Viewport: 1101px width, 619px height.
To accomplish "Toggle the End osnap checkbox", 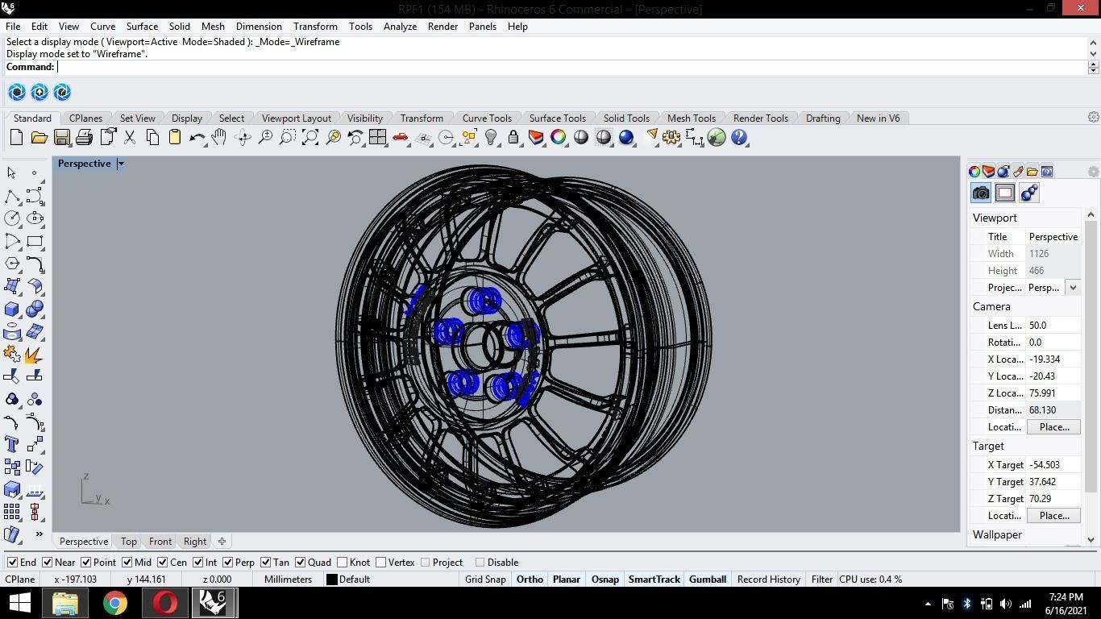I will point(12,563).
